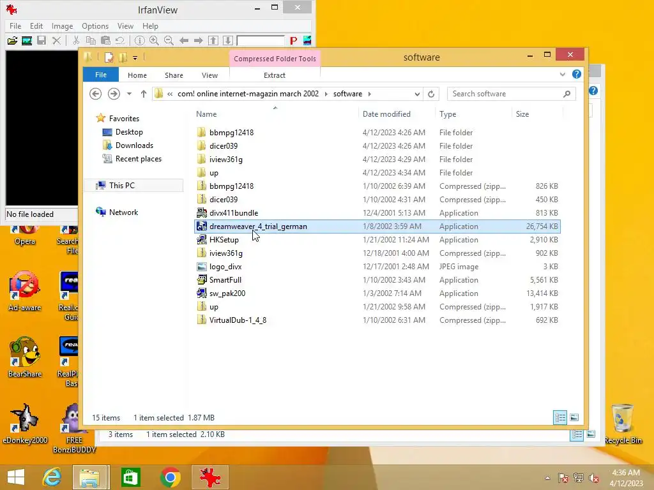Switch to Large icons view in software window

574,417
